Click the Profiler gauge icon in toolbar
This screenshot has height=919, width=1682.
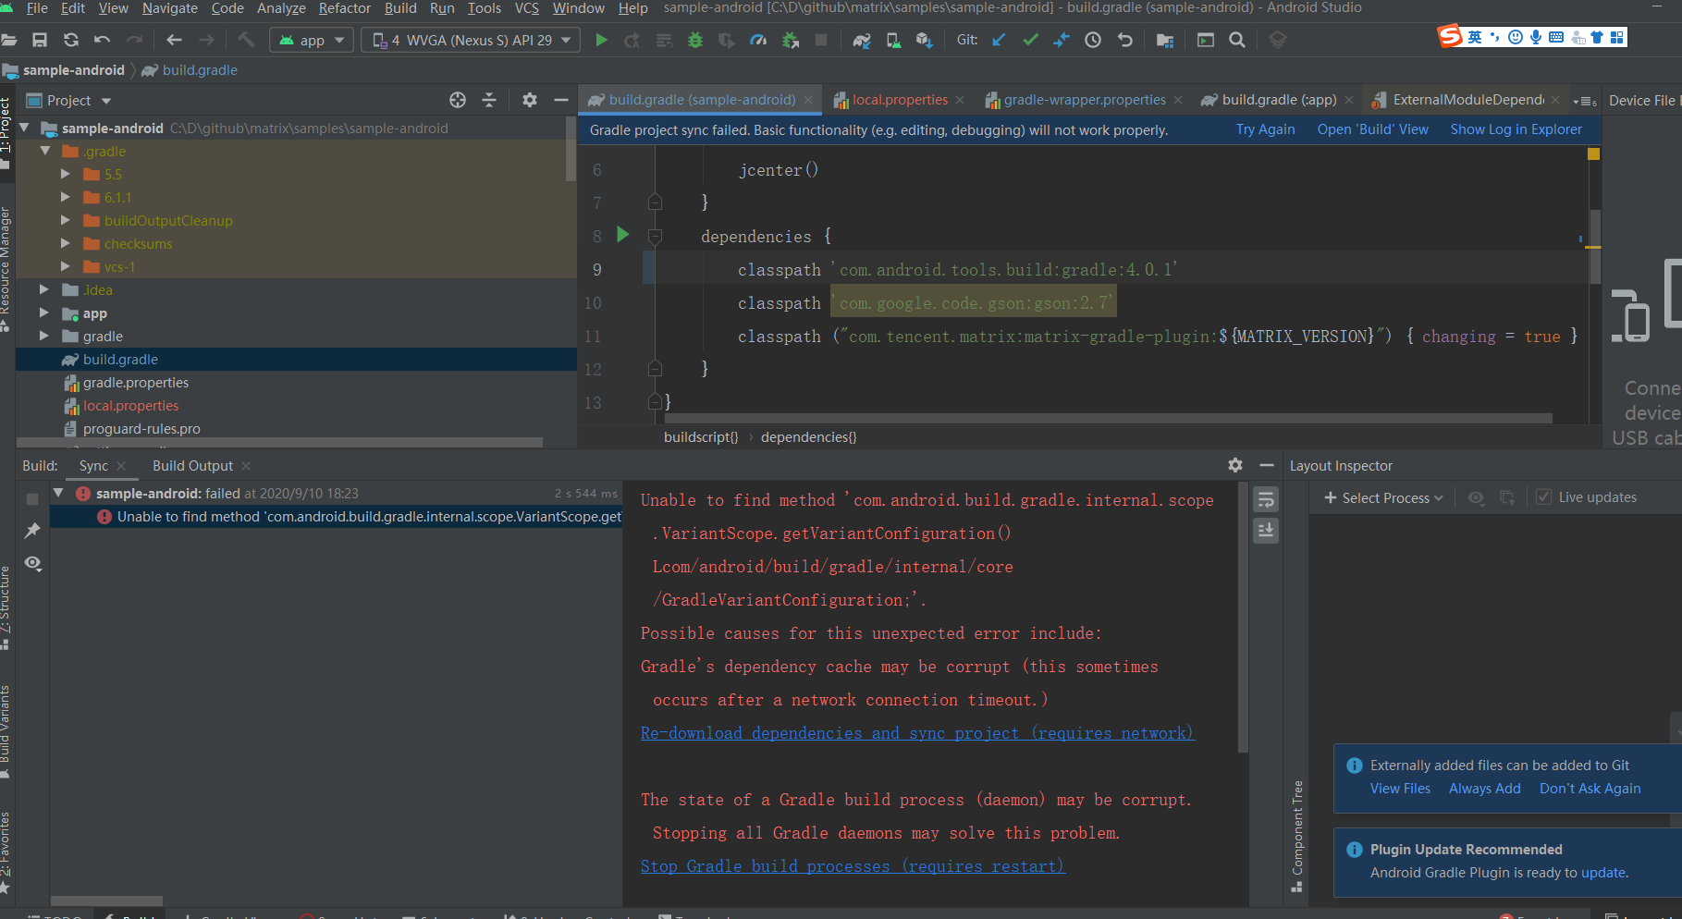tap(758, 40)
